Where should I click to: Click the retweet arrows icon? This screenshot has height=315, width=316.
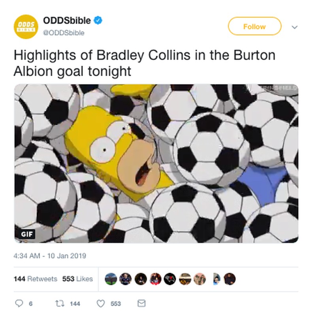60,303
